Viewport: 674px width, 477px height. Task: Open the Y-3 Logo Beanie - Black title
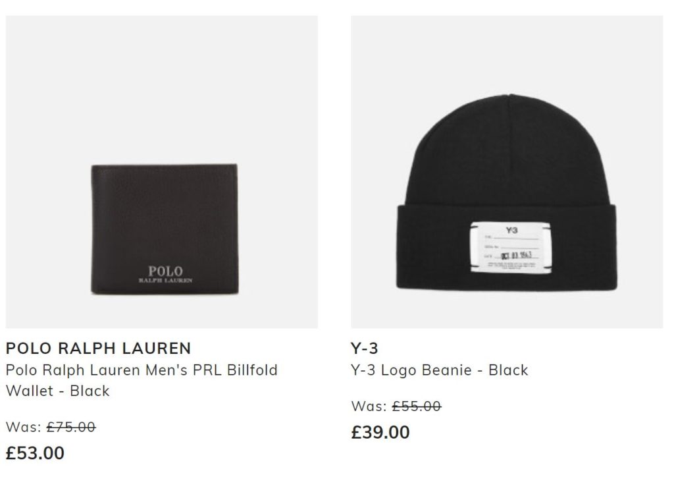pos(439,370)
